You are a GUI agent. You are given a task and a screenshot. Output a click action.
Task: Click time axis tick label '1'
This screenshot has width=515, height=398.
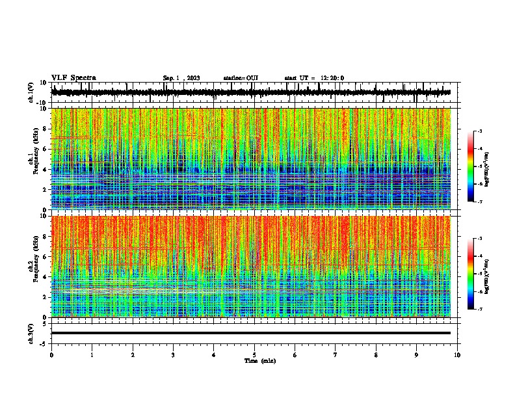tap(92, 355)
